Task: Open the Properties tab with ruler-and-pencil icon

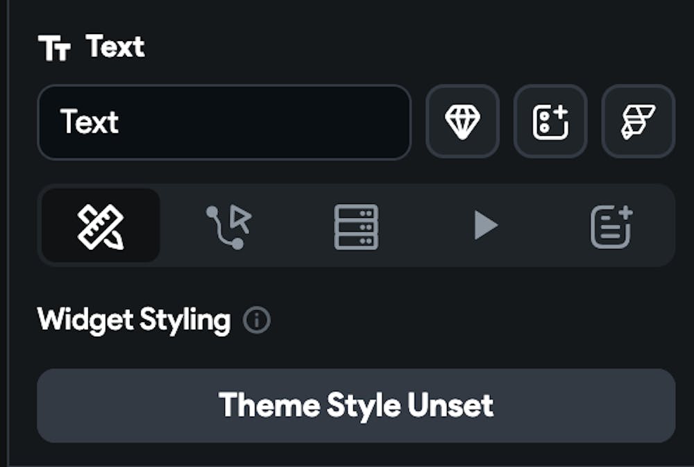Action: (x=101, y=226)
